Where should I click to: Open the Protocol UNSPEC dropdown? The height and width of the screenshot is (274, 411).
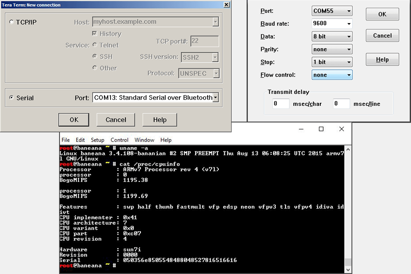[216, 73]
